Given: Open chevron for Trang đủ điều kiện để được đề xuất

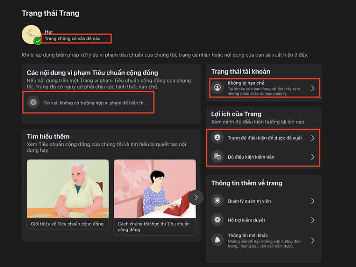Looking at the screenshot, I should (x=312, y=138).
